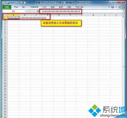Click the vertical scrollbar thumb
This screenshot has height=118, width=127.
tap(123, 66)
